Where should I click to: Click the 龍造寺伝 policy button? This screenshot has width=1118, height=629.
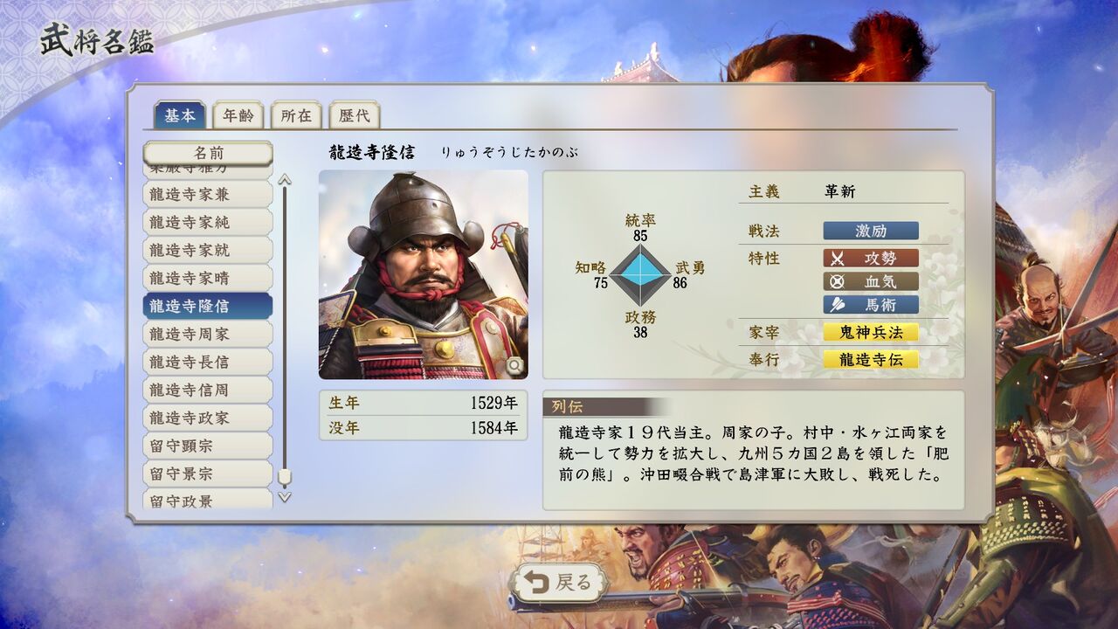click(871, 359)
